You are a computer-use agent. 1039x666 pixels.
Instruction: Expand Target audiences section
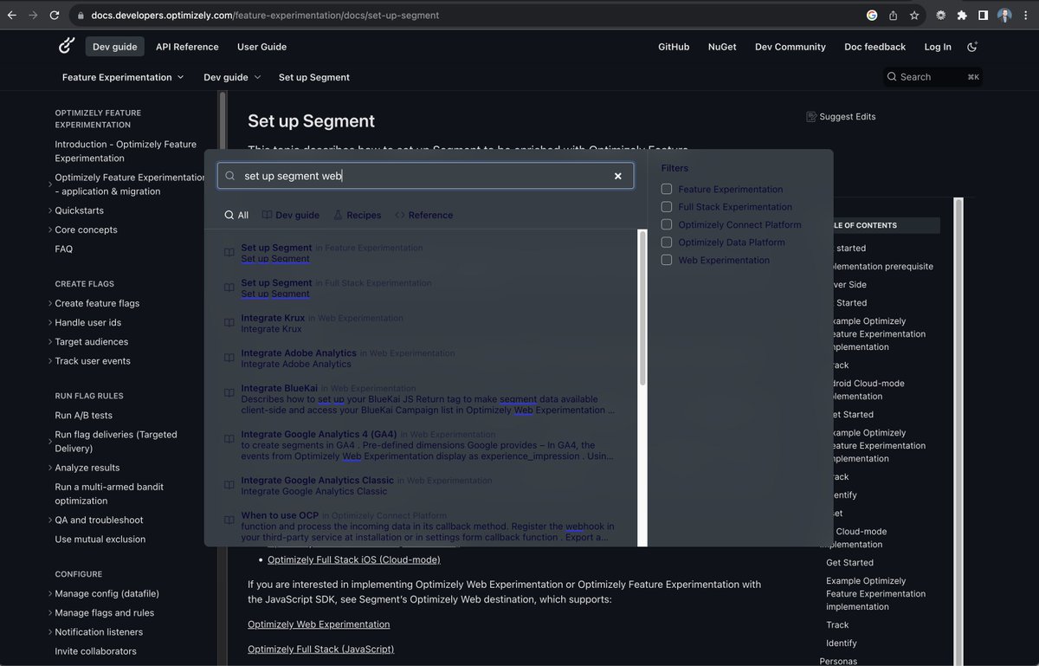[x=50, y=342]
